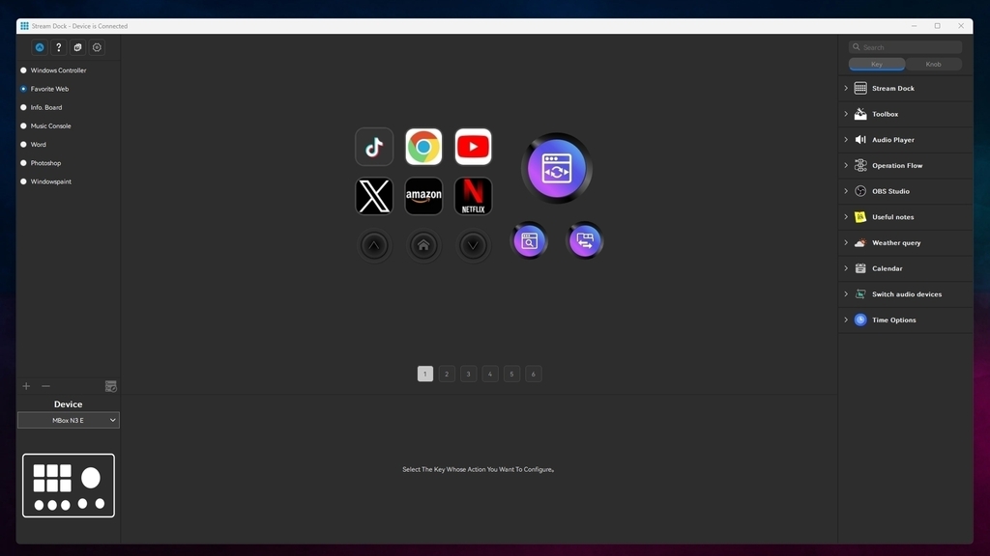Expand the Switch audio devices chevron
The width and height of the screenshot is (990, 556).
click(x=846, y=293)
